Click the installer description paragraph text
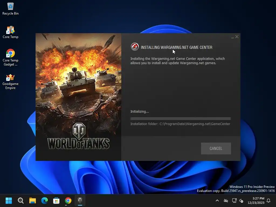This screenshot has width=276, height=207. tap(177, 61)
